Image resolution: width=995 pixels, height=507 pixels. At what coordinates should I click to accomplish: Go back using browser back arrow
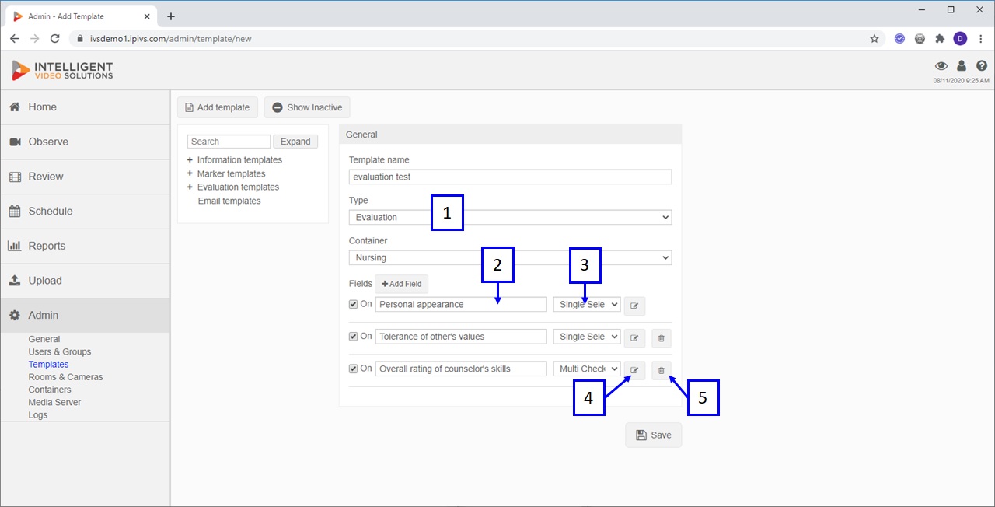pyautogui.click(x=15, y=38)
